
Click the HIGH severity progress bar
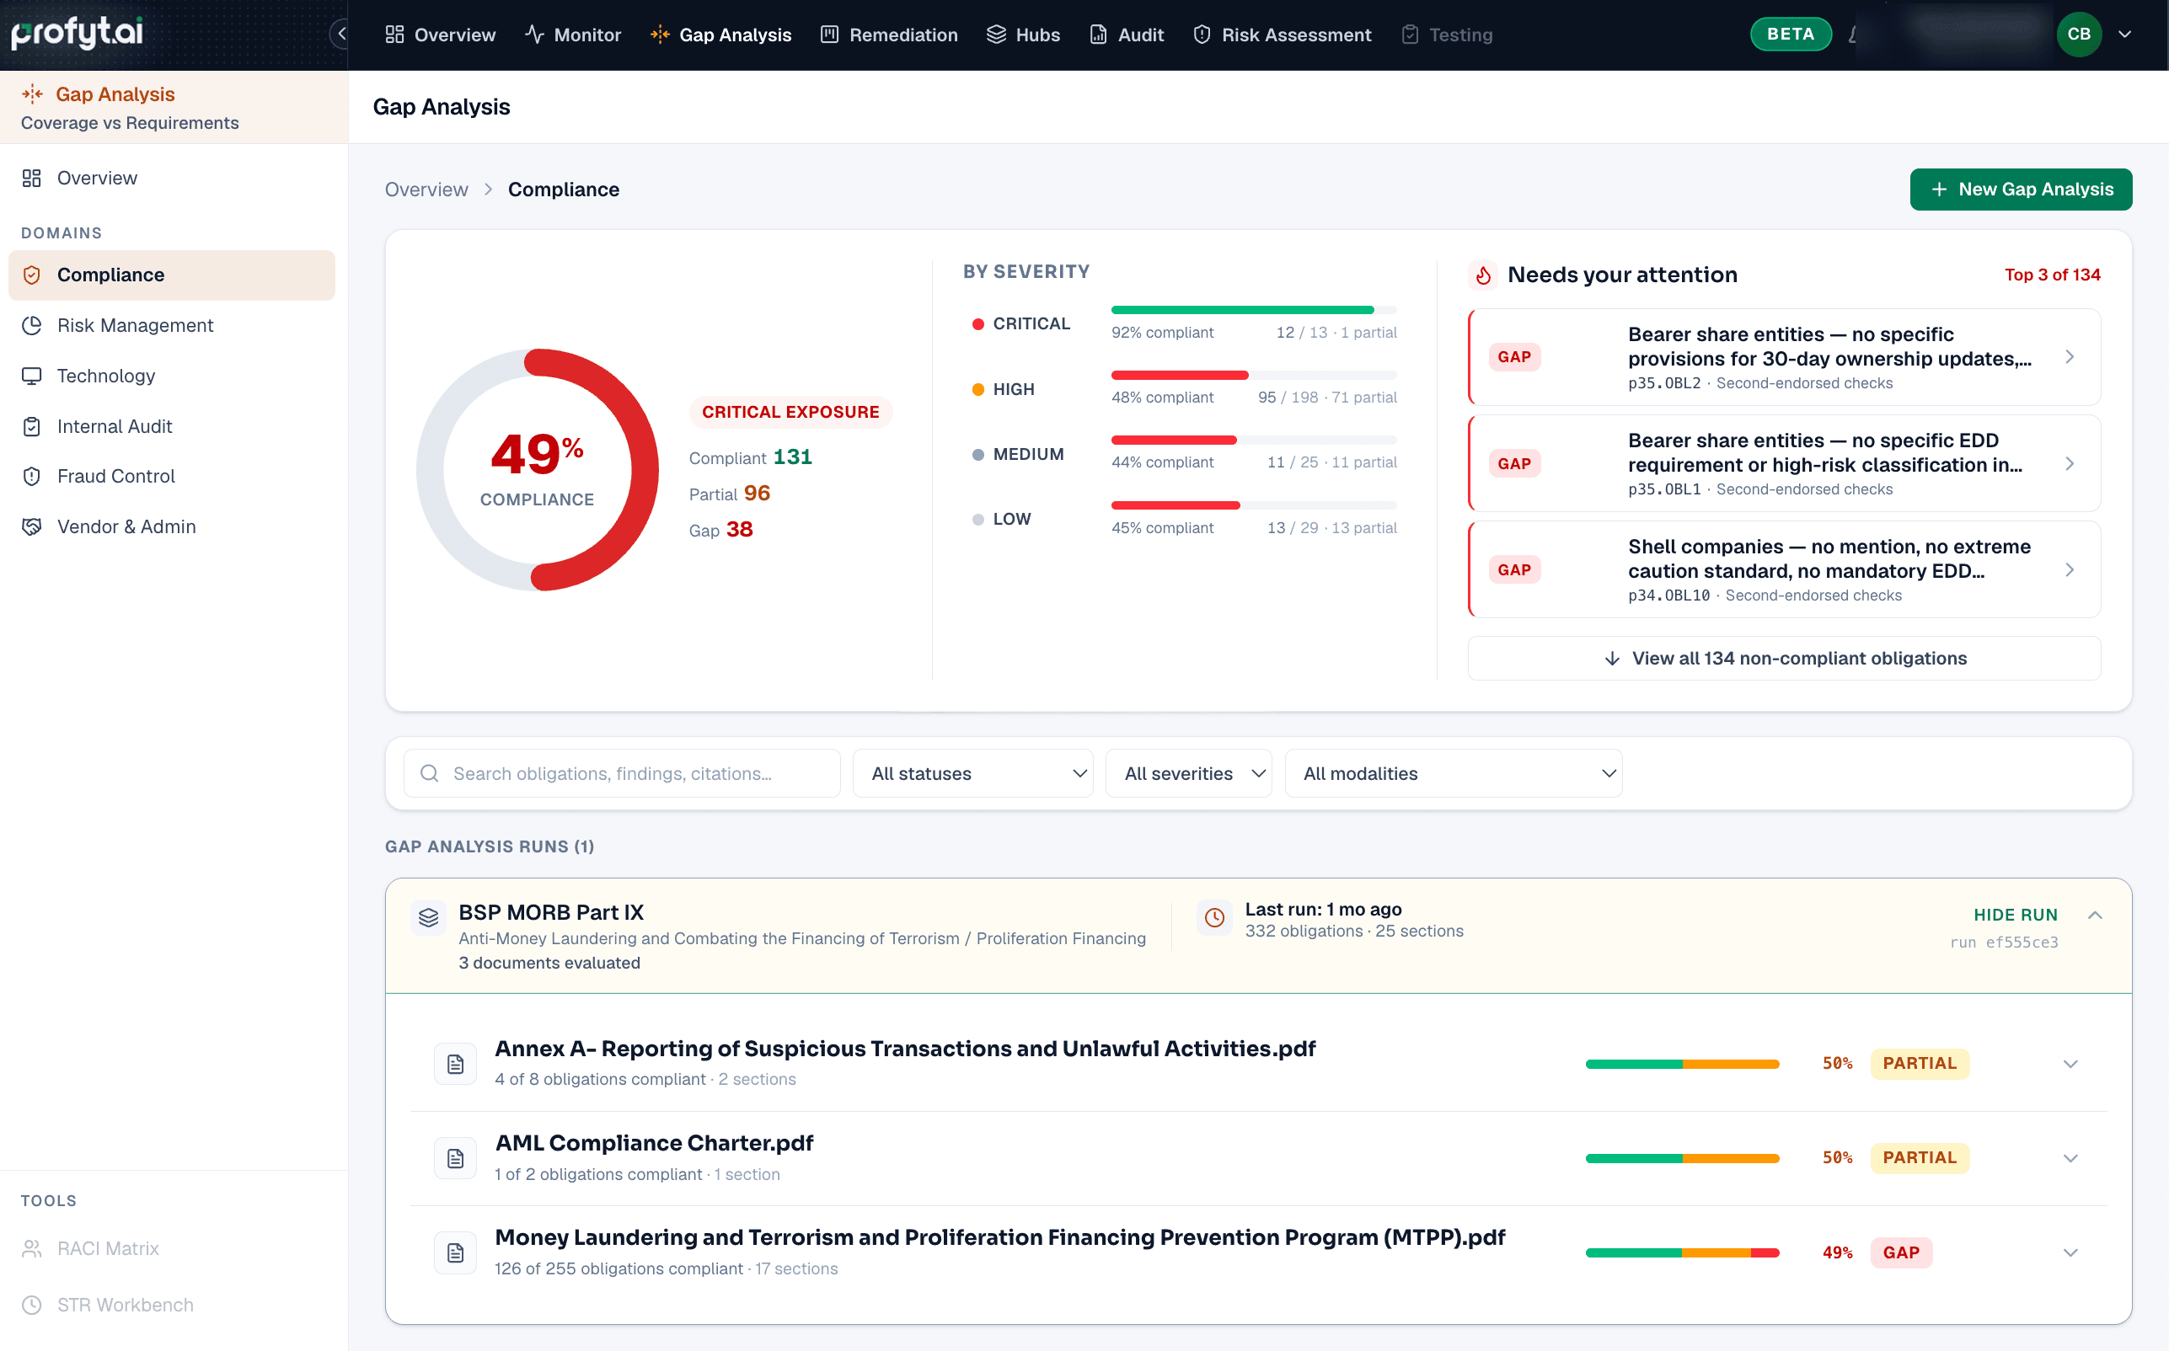pos(1253,376)
